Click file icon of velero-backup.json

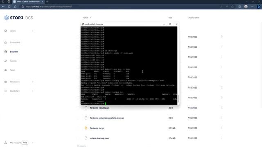coord(86,138)
